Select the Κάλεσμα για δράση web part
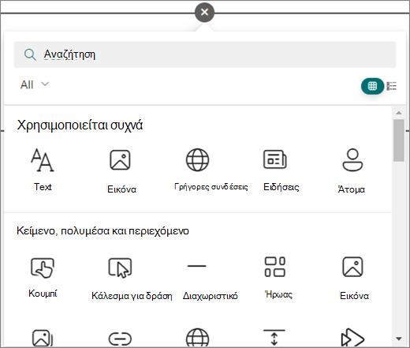Image resolution: width=410 pixels, height=348 pixels. pos(132,279)
